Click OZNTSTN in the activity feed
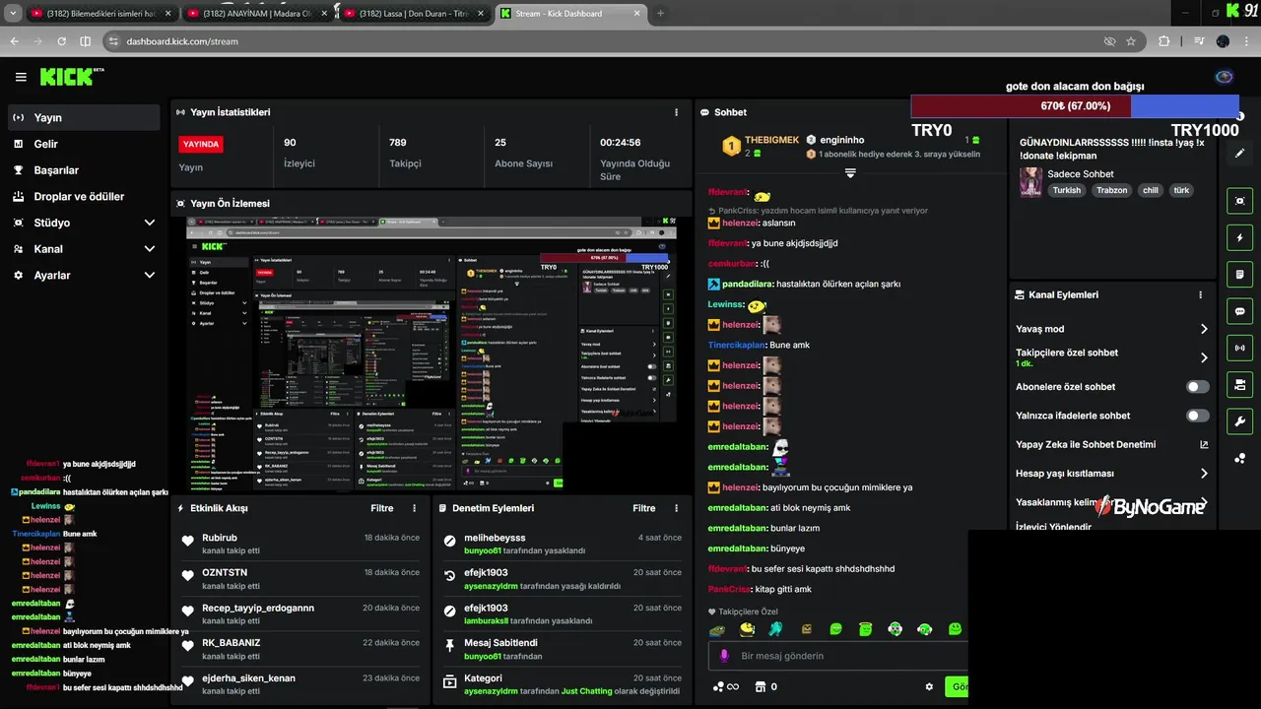Screen dimensions: 1261x709 pyautogui.click(x=225, y=573)
